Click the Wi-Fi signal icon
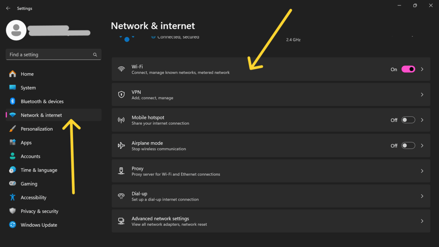 tap(121, 69)
